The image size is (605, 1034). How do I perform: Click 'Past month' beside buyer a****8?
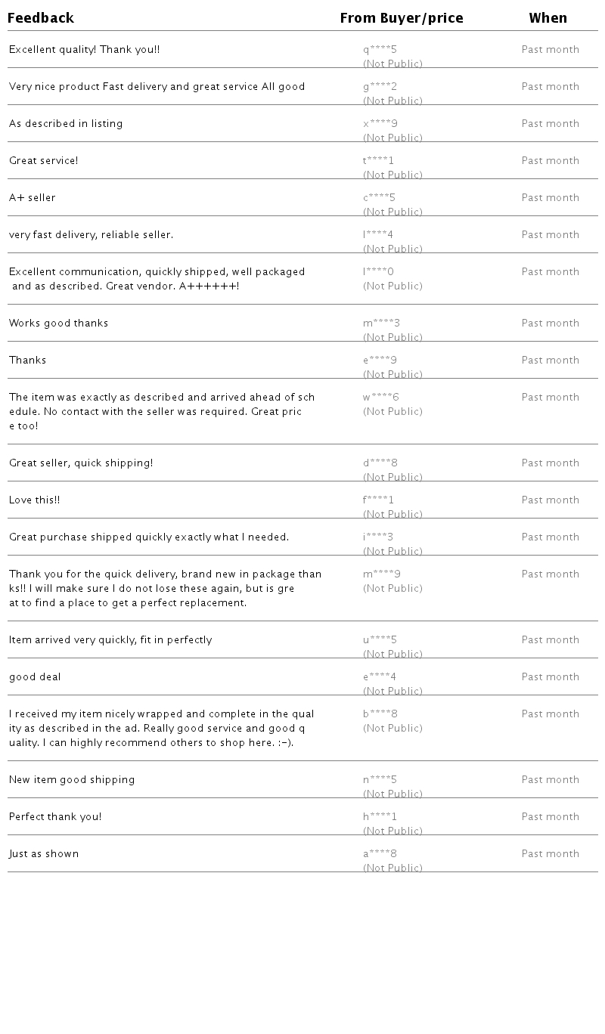pos(551,854)
